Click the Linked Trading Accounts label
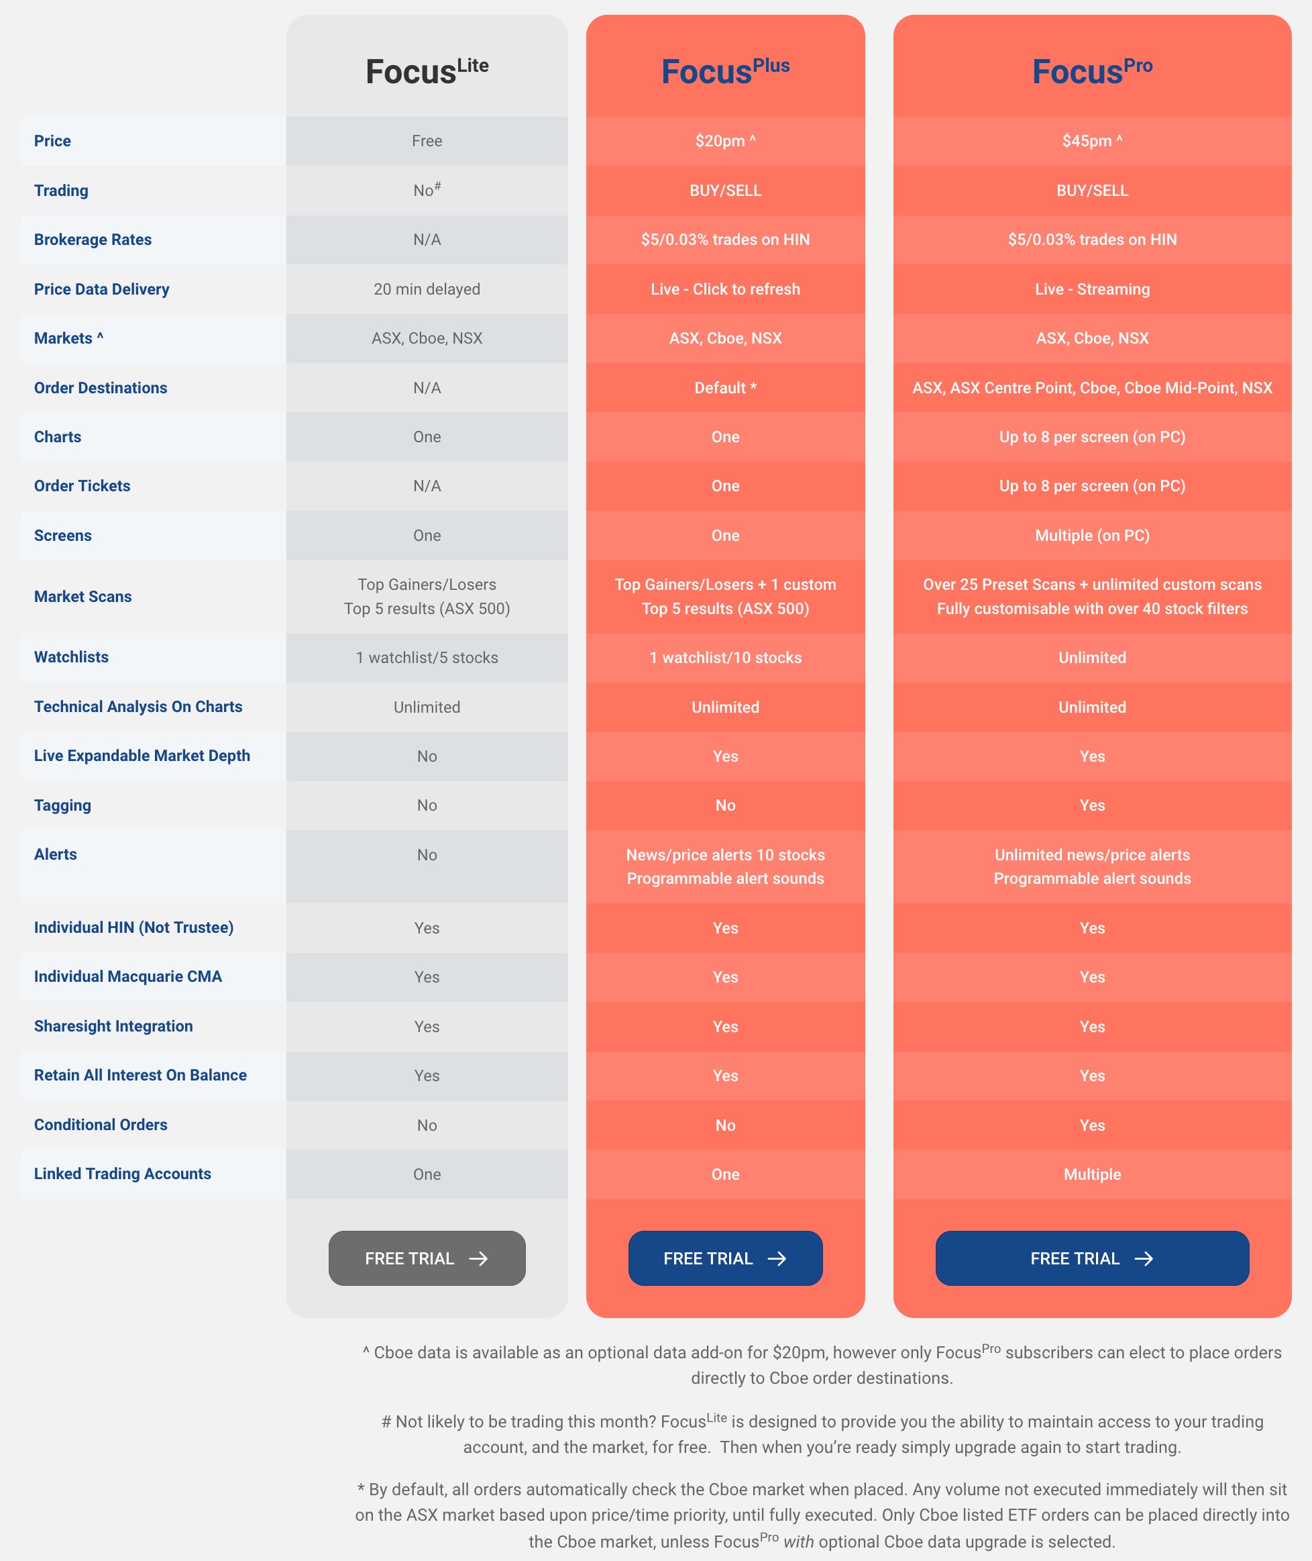The width and height of the screenshot is (1312, 1561). click(123, 1173)
